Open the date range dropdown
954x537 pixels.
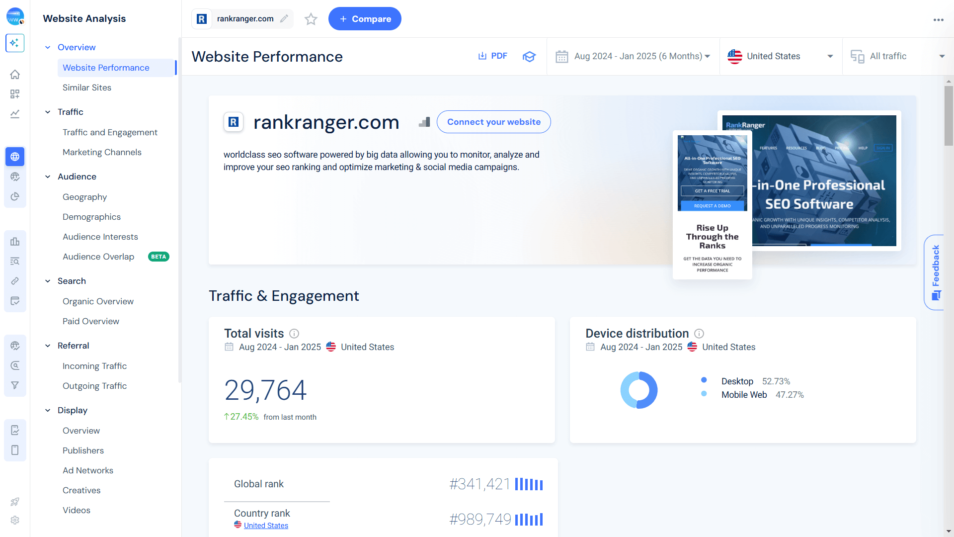[633, 56]
